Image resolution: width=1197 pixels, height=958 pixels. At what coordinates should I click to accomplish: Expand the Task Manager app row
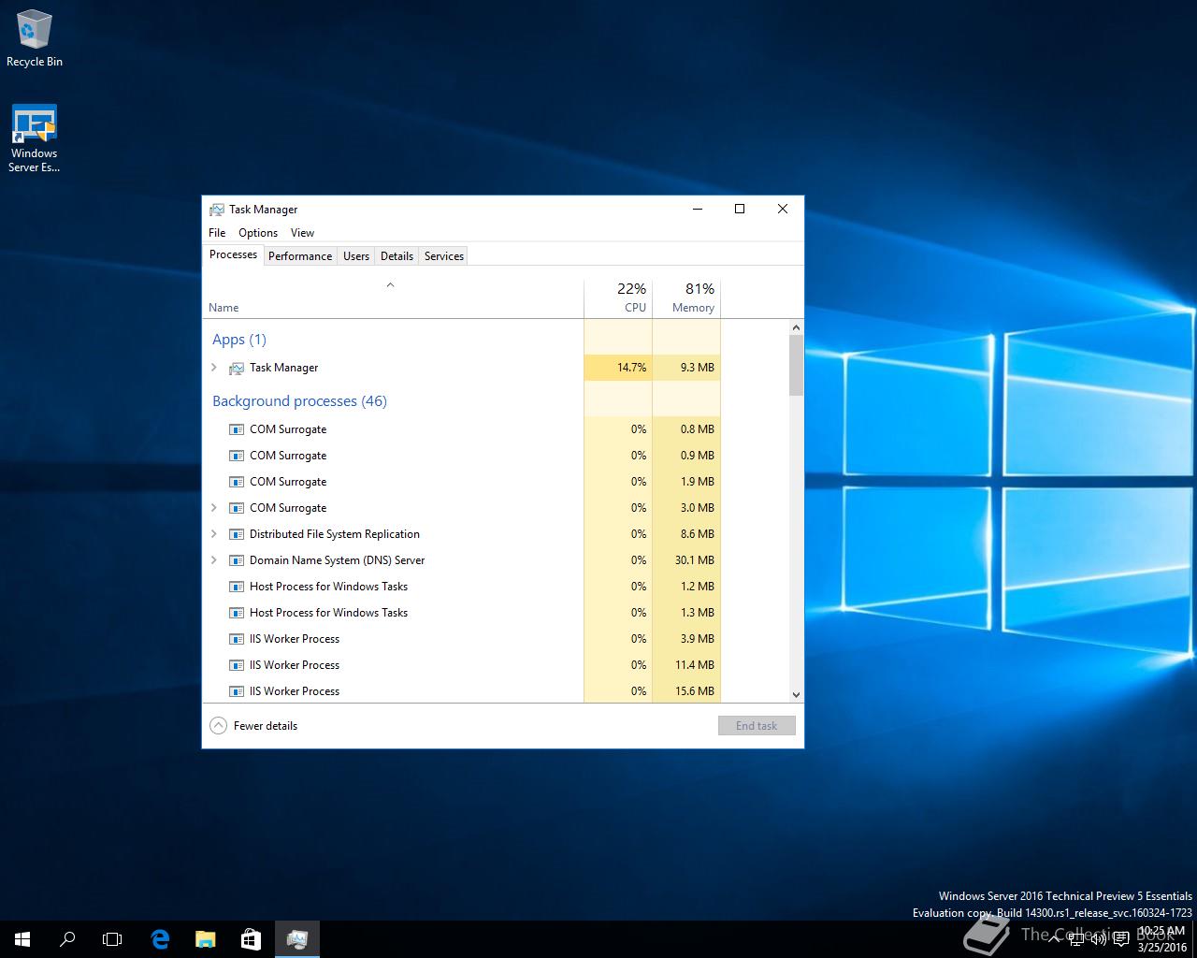(x=214, y=368)
